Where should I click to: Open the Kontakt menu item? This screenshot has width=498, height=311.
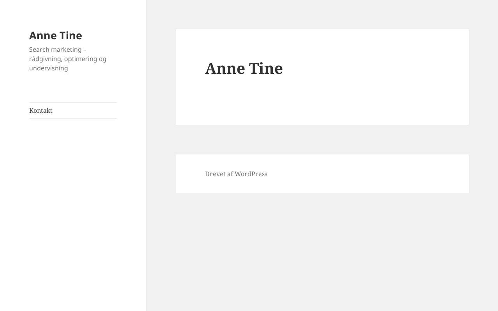41,110
